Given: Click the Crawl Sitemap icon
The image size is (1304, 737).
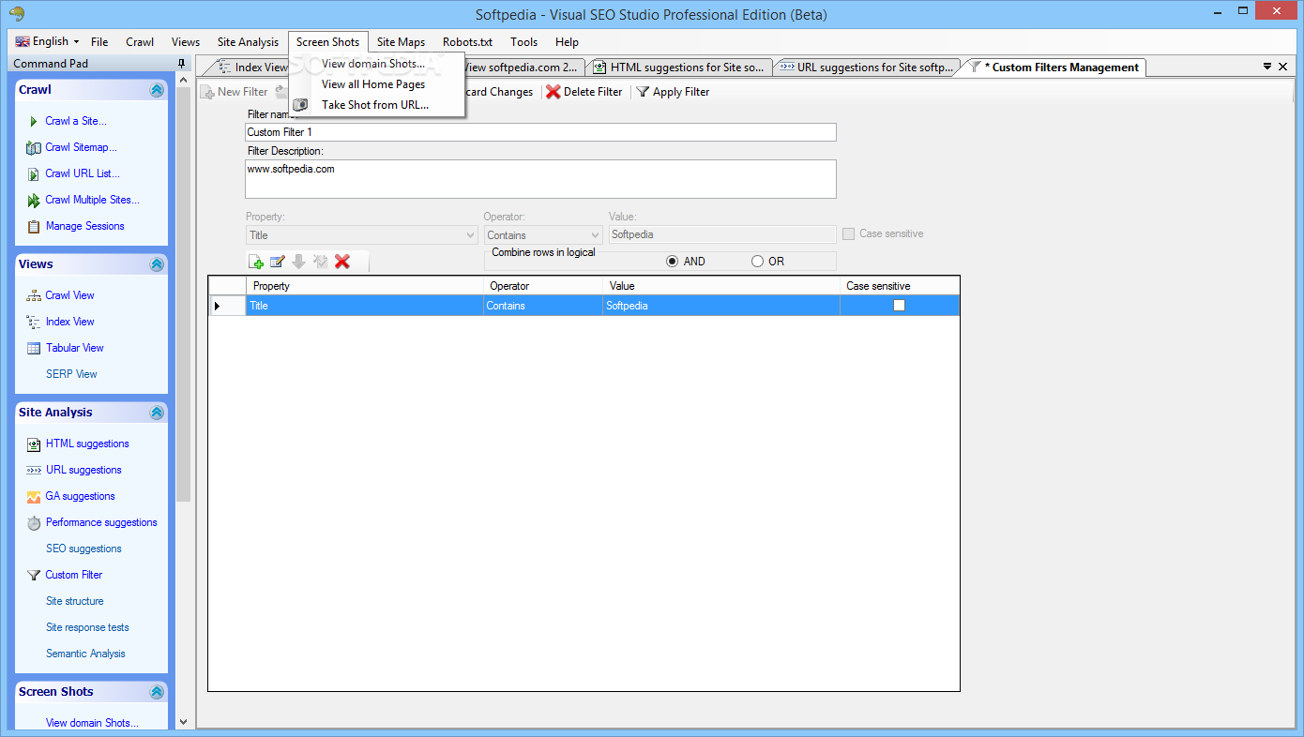Looking at the screenshot, I should [x=34, y=147].
